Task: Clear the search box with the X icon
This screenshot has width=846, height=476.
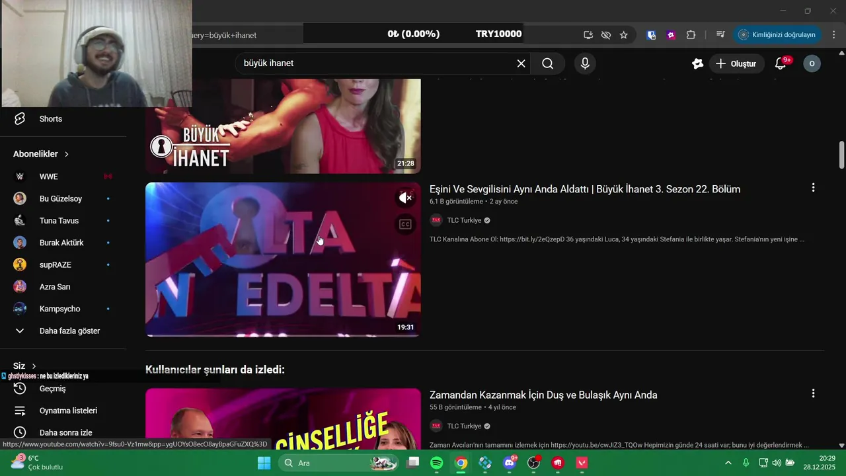Action: [x=521, y=63]
